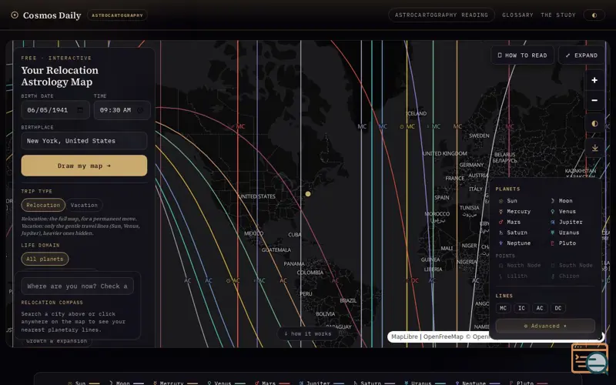This screenshot has width=616, height=385.
Task: Toggle Neptune lines in planets panel
Action: 514,243
